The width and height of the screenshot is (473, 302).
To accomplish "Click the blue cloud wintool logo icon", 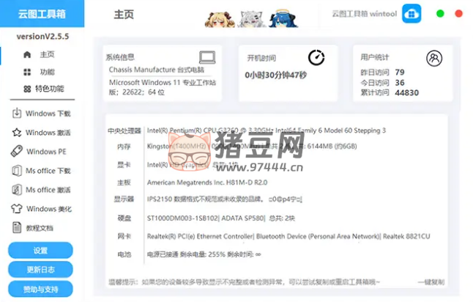I will pos(411,14).
